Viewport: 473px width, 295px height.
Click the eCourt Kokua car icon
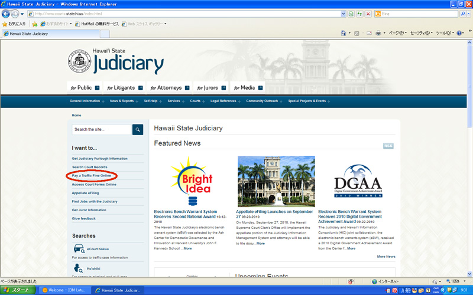point(79,248)
